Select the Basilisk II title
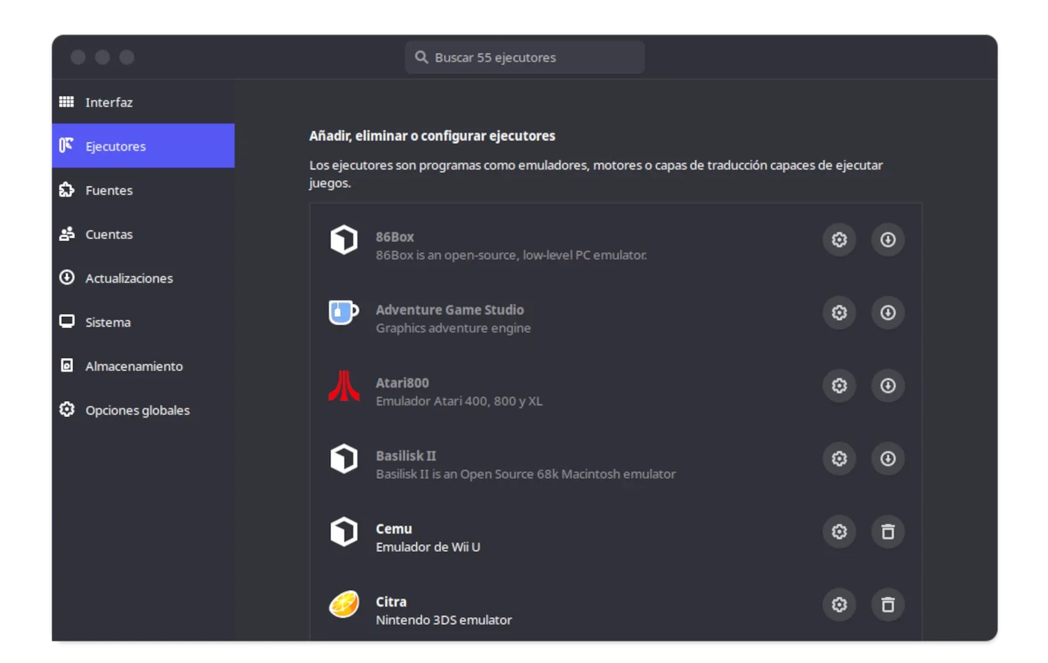This screenshot has width=1048, height=663. (x=406, y=456)
